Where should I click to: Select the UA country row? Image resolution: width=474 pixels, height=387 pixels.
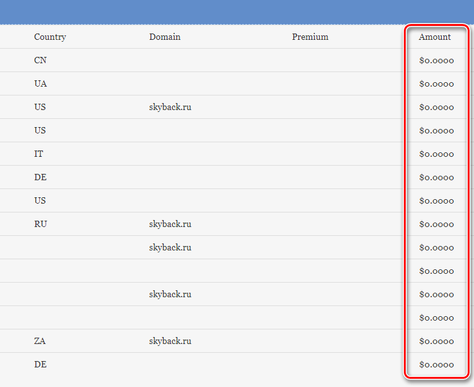tap(237, 83)
